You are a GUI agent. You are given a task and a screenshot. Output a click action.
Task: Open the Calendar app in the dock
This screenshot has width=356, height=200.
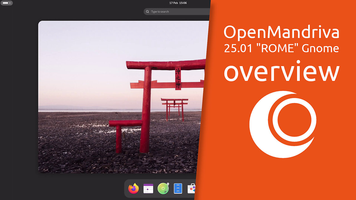(148, 189)
